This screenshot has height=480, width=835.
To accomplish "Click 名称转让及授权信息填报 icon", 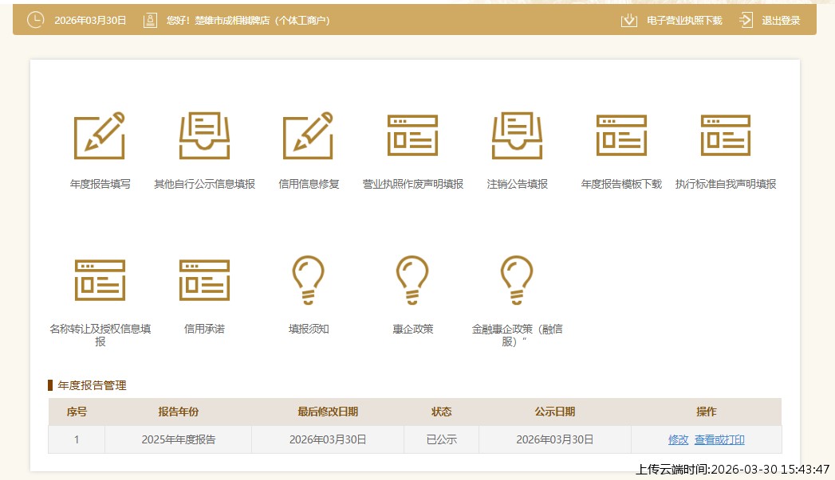I will 100,280.
